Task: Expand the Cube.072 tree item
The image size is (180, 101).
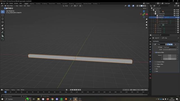Action: coord(156,17)
